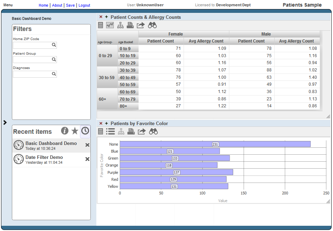Open the About page
Image resolution: width=333 pixels, height=231 pixels.
point(58,5)
